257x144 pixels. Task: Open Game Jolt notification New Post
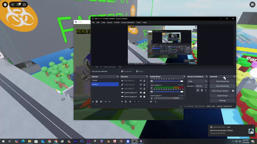point(232,130)
